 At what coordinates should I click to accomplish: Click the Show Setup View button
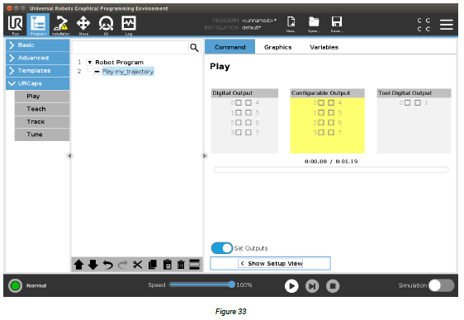point(271,263)
